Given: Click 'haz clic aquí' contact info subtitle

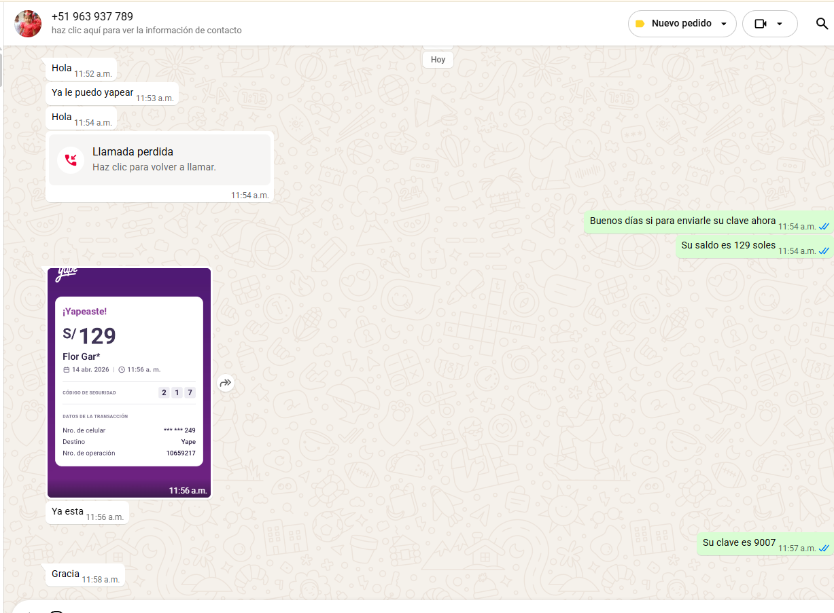Looking at the screenshot, I should [146, 31].
